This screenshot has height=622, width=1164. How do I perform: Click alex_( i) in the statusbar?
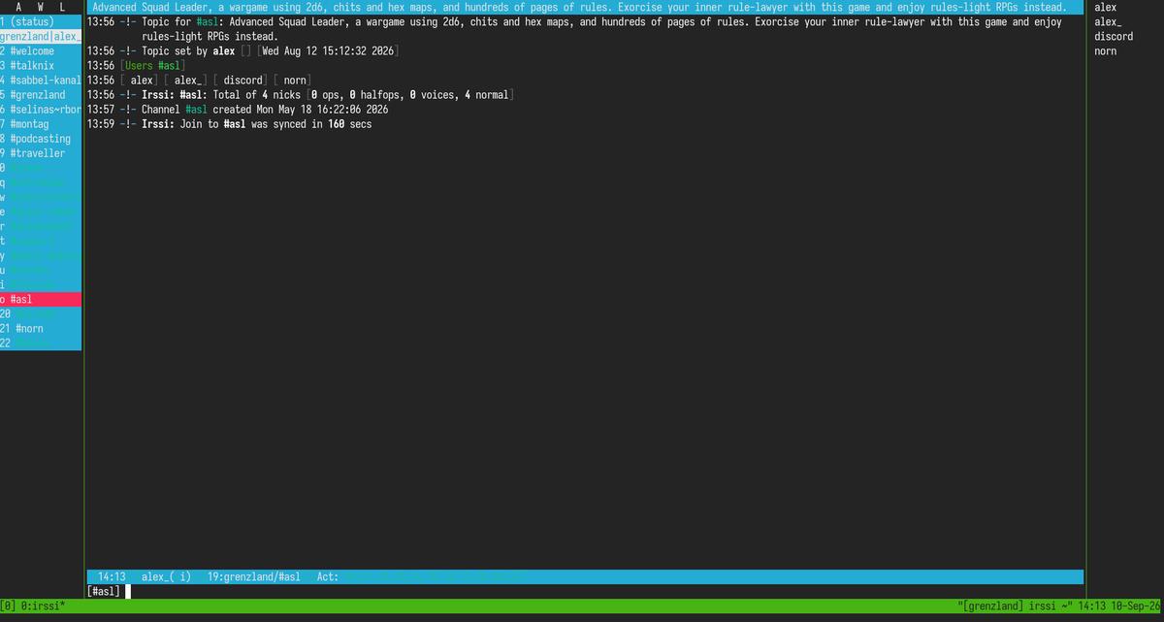tap(166, 576)
